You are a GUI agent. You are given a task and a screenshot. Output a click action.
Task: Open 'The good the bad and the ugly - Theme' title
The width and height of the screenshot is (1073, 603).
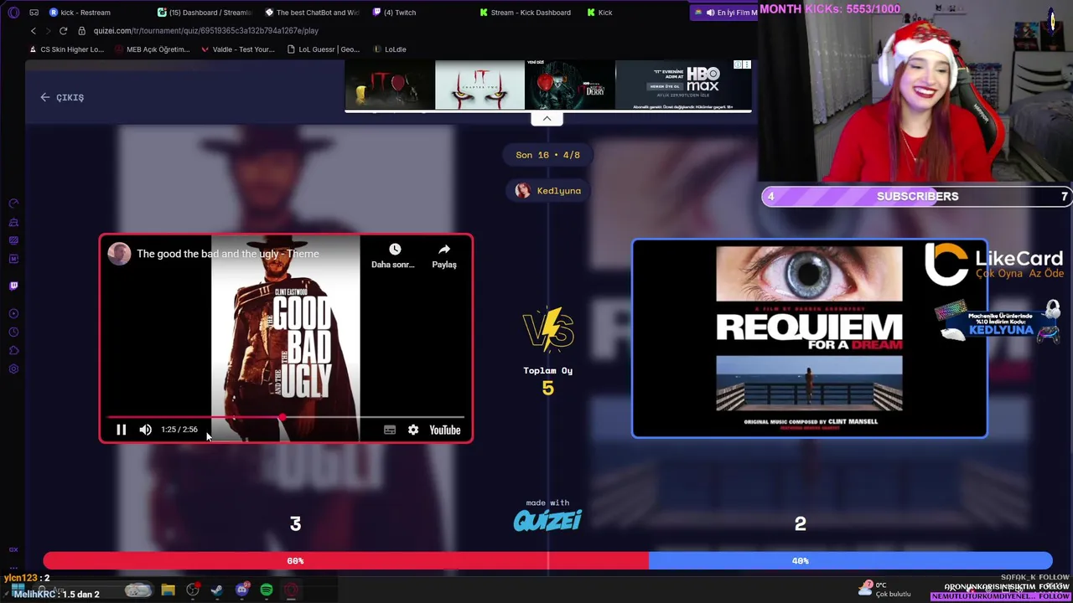[228, 254]
